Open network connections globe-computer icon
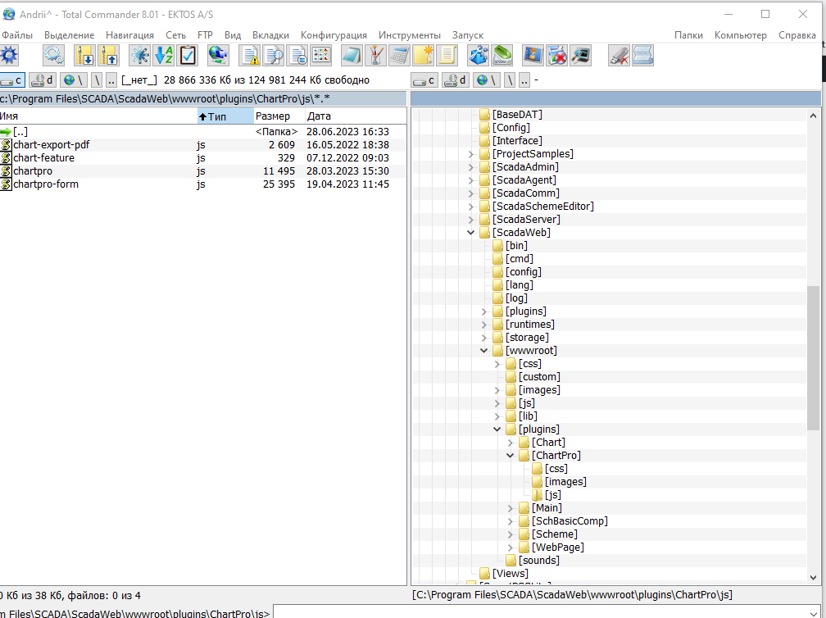The height and width of the screenshot is (618, 826). click(x=218, y=55)
